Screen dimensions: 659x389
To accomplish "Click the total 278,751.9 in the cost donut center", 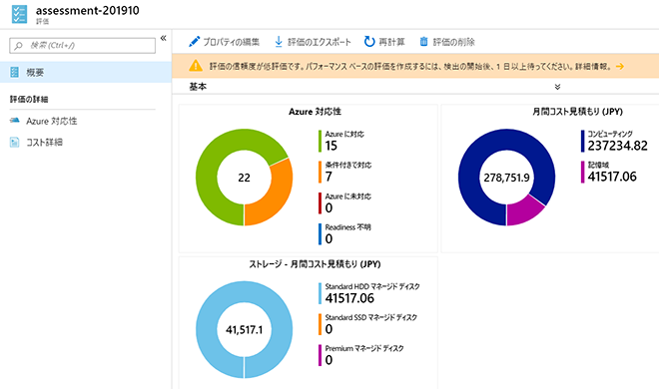I will tap(506, 178).
